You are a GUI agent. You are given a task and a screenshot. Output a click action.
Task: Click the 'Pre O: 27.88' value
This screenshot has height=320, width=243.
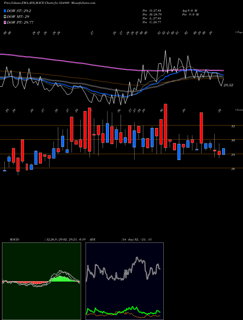point(152,10)
